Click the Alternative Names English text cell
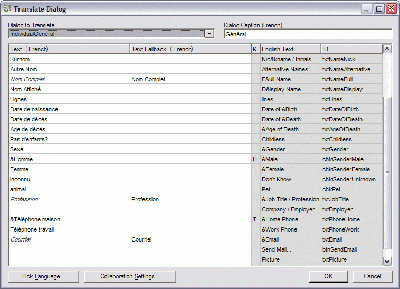 click(290, 69)
